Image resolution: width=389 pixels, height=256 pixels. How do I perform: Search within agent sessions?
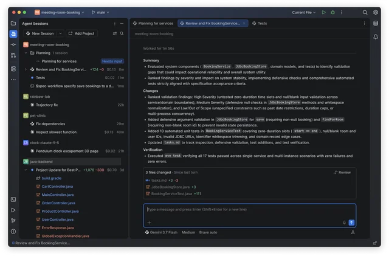(x=122, y=33)
